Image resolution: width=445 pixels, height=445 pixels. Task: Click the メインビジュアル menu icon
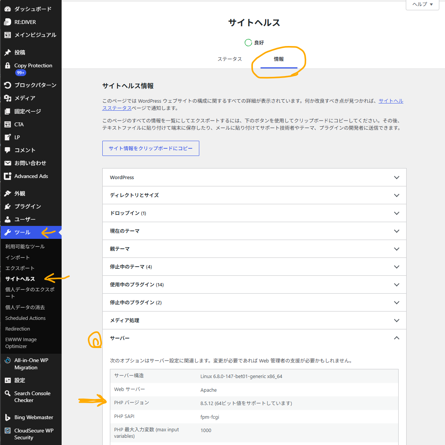point(8,35)
